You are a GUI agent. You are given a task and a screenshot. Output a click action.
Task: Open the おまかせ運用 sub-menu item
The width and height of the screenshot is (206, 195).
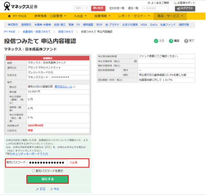pyautogui.click(x=130, y=25)
